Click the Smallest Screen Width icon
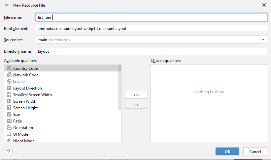Viewport: 271px width, 160px height. [9, 95]
